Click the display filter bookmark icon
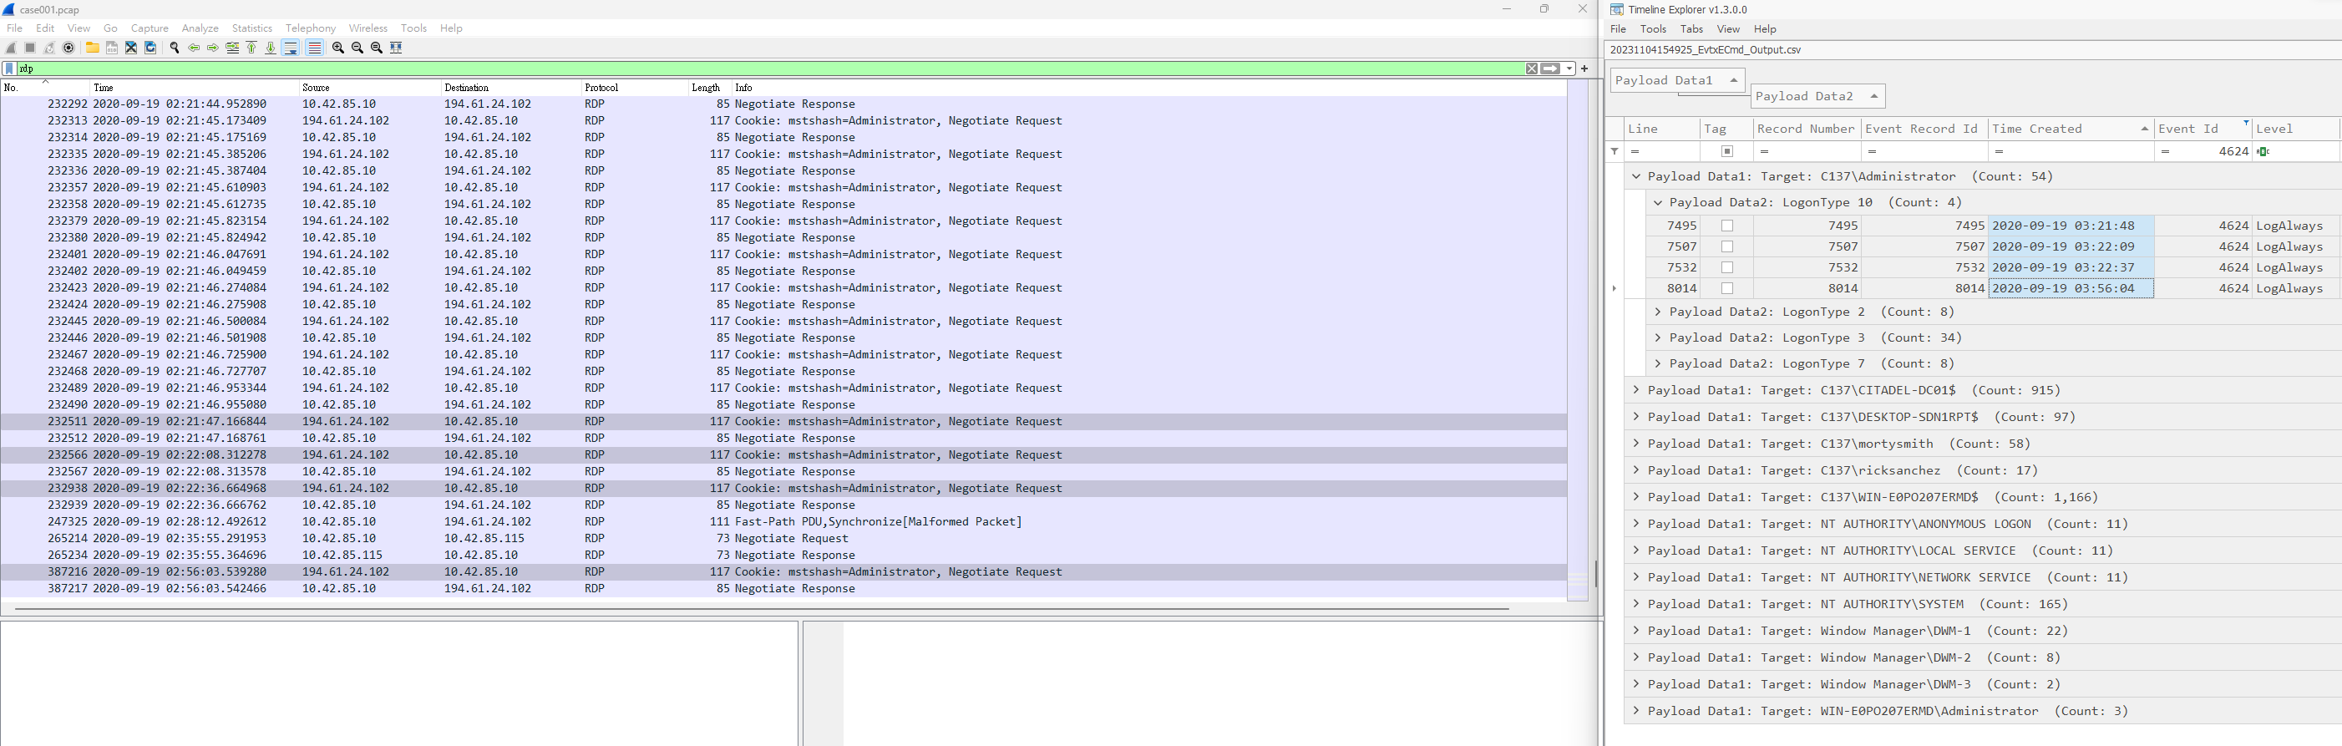 tap(9, 69)
